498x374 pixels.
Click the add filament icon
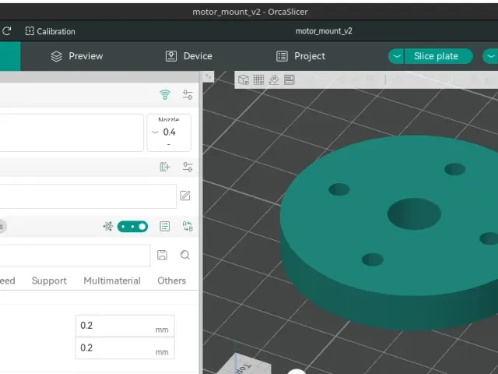[x=165, y=167]
